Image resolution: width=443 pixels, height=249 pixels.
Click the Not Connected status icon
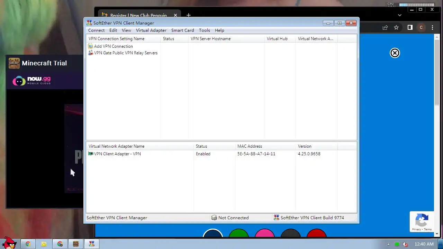pyautogui.click(x=214, y=218)
